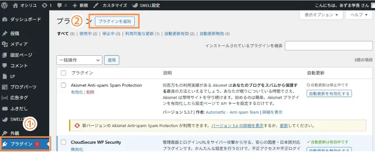
Task: Click the updates refresh icon in admin bar
Action: tap(44, 5)
